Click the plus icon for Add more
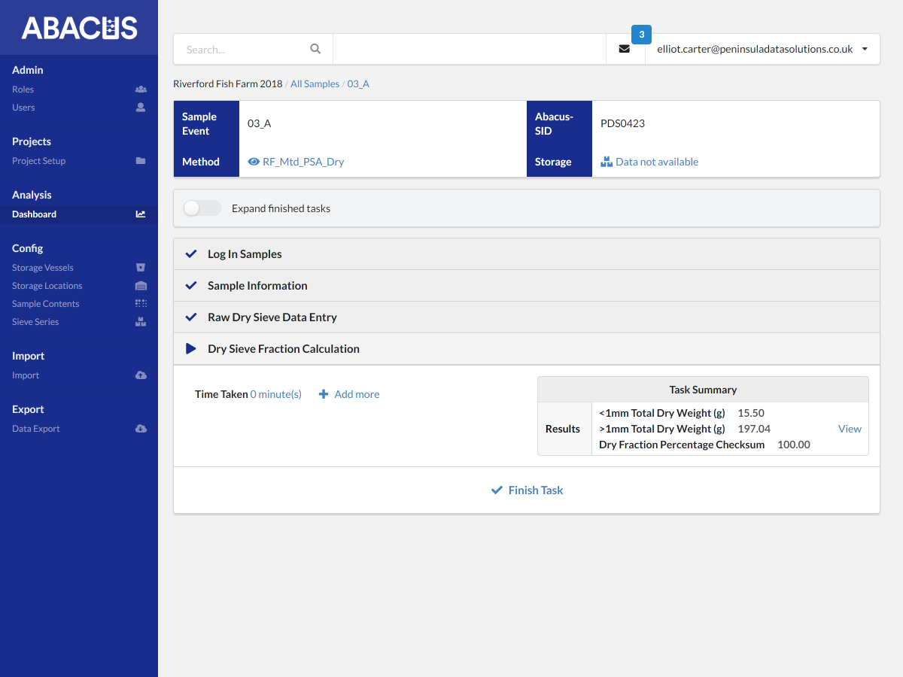The height and width of the screenshot is (677, 903). 324,394
